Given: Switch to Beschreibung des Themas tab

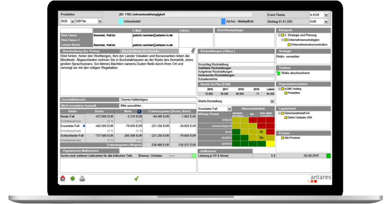Looking at the screenshot, I should point(89,51).
